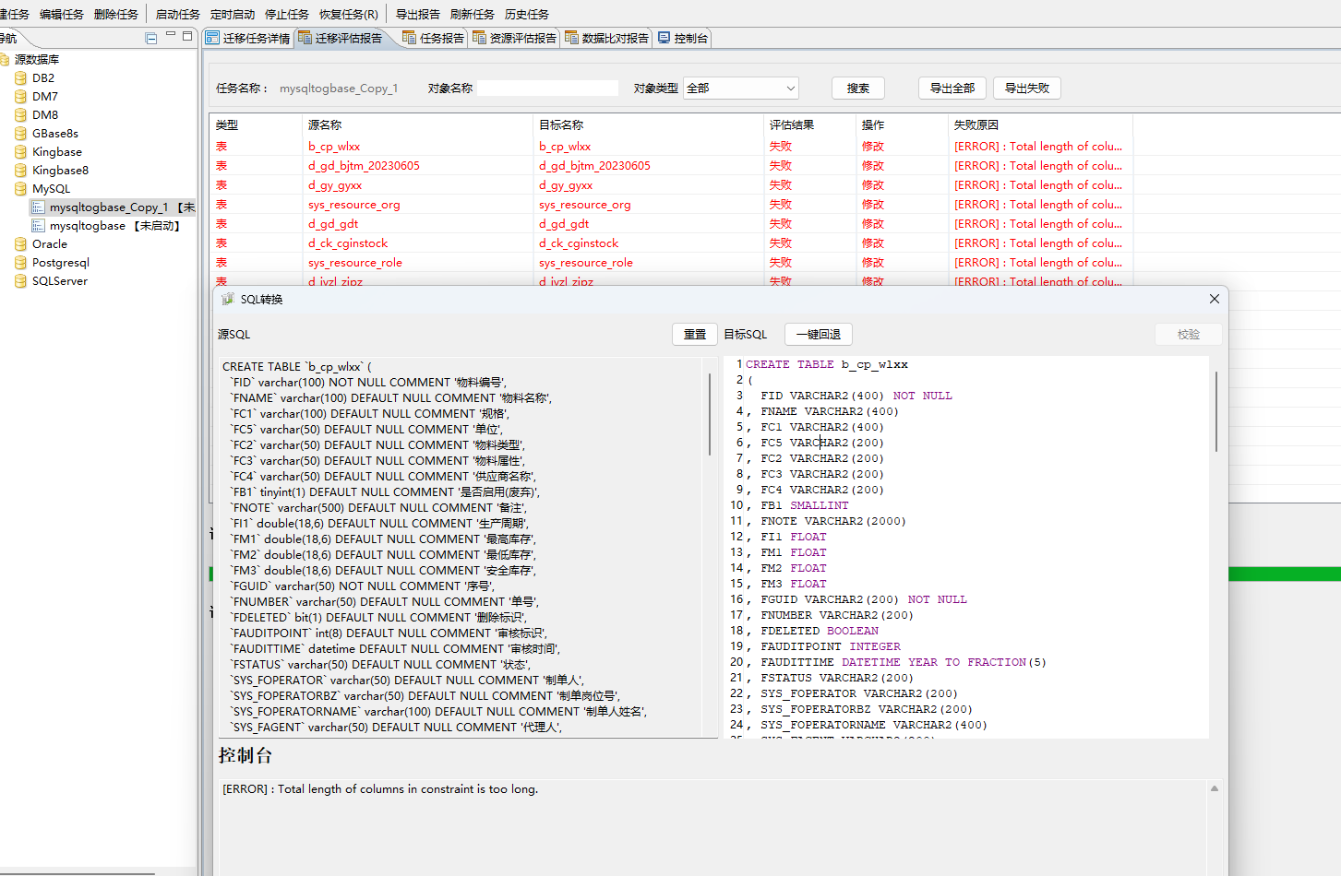Image resolution: width=1341 pixels, height=876 pixels.
Task: Click the target SQL vertical scrollbar
Action: pyautogui.click(x=1216, y=412)
